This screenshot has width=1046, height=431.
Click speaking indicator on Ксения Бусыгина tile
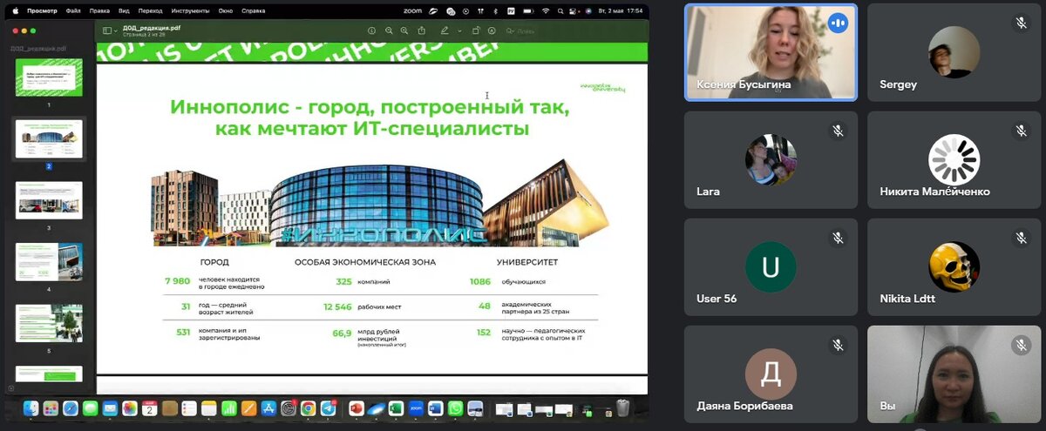(x=838, y=24)
